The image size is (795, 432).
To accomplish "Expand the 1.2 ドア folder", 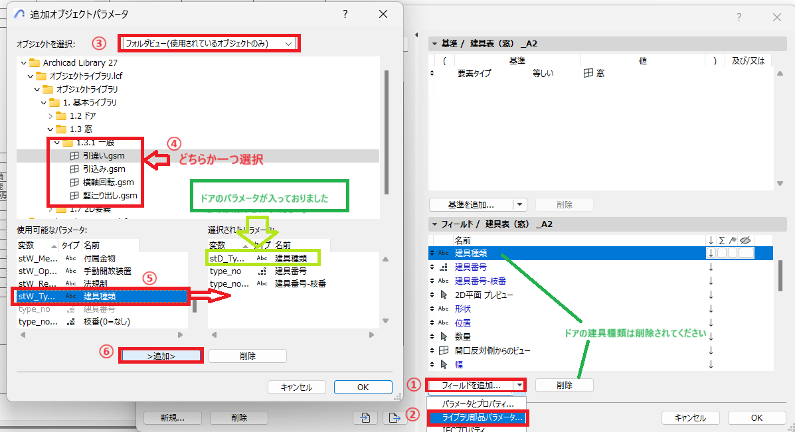I will click(50, 116).
